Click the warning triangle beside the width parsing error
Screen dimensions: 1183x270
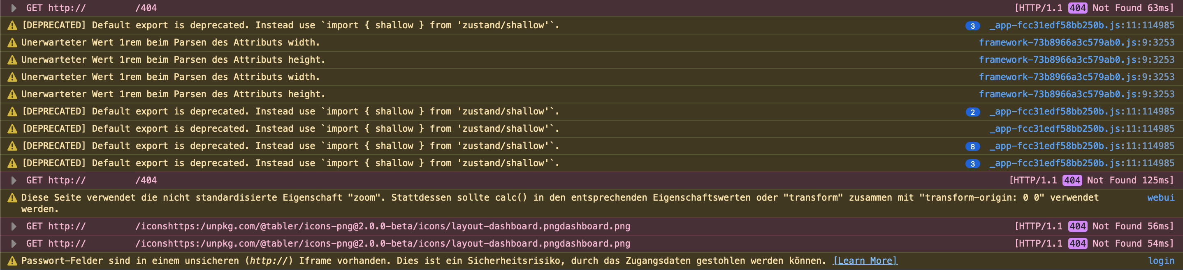click(x=12, y=42)
